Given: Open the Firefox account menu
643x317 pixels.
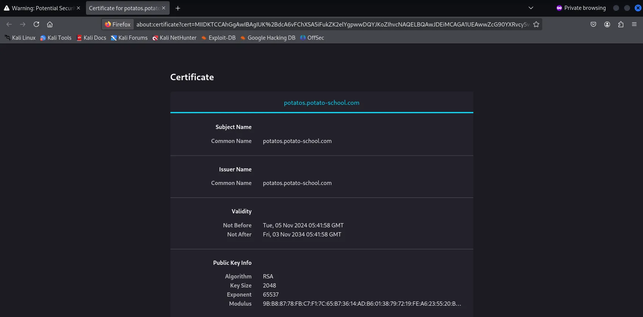Looking at the screenshot, I should pyautogui.click(x=607, y=24).
